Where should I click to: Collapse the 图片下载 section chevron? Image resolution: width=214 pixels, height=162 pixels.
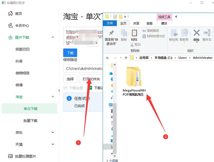pyautogui.click(x=53, y=37)
